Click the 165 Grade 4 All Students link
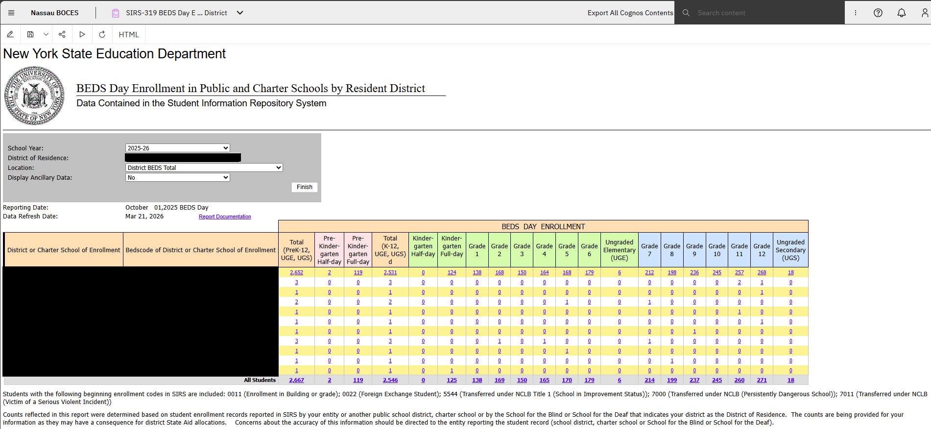 (x=544, y=380)
